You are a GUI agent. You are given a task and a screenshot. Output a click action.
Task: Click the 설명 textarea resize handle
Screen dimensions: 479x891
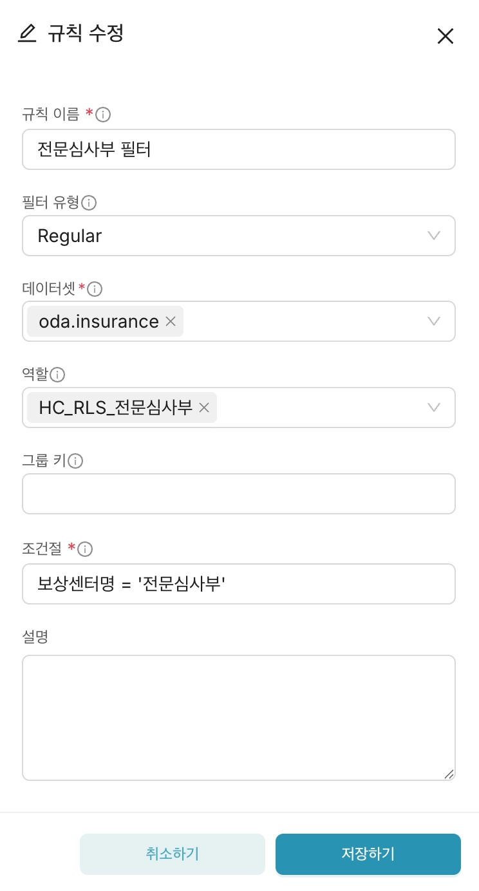click(449, 774)
